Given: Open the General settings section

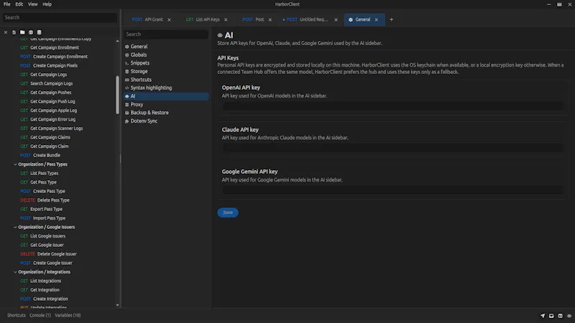Looking at the screenshot, I should (x=166, y=47).
